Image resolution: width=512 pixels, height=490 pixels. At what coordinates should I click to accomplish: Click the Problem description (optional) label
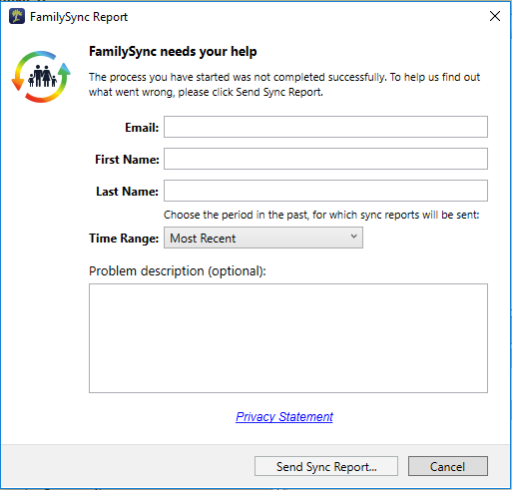pos(178,271)
